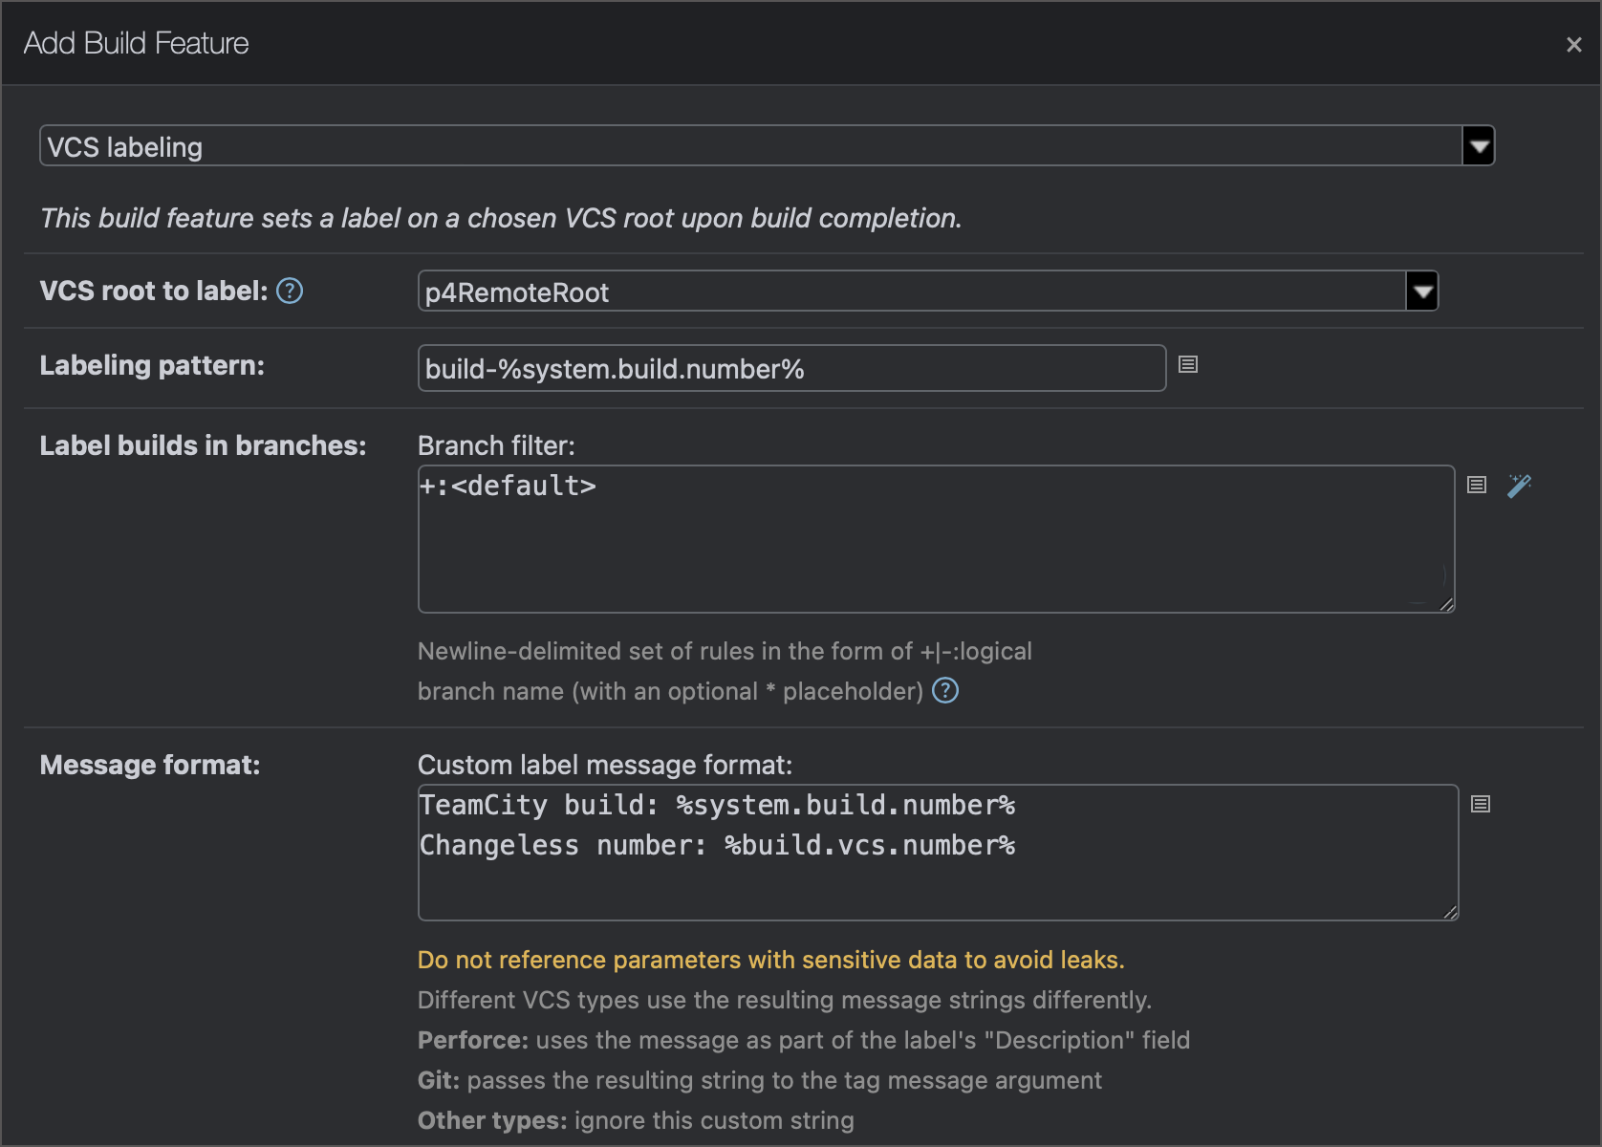Open the message format expand editor icon
The width and height of the screenshot is (1602, 1147).
[1481, 804]
